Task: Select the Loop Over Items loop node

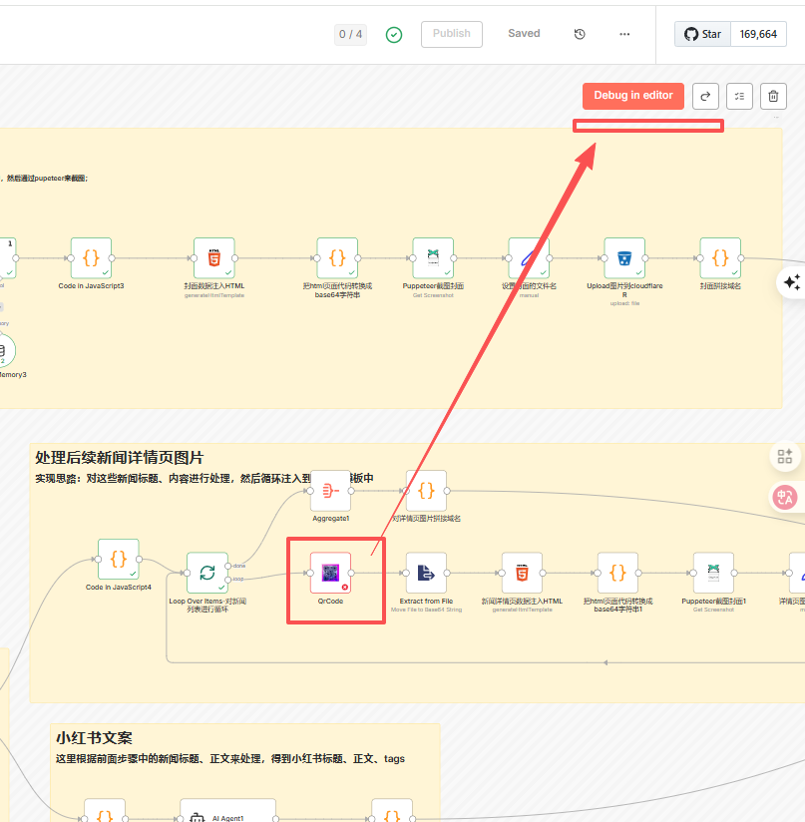Action: (x=206, y=571)
